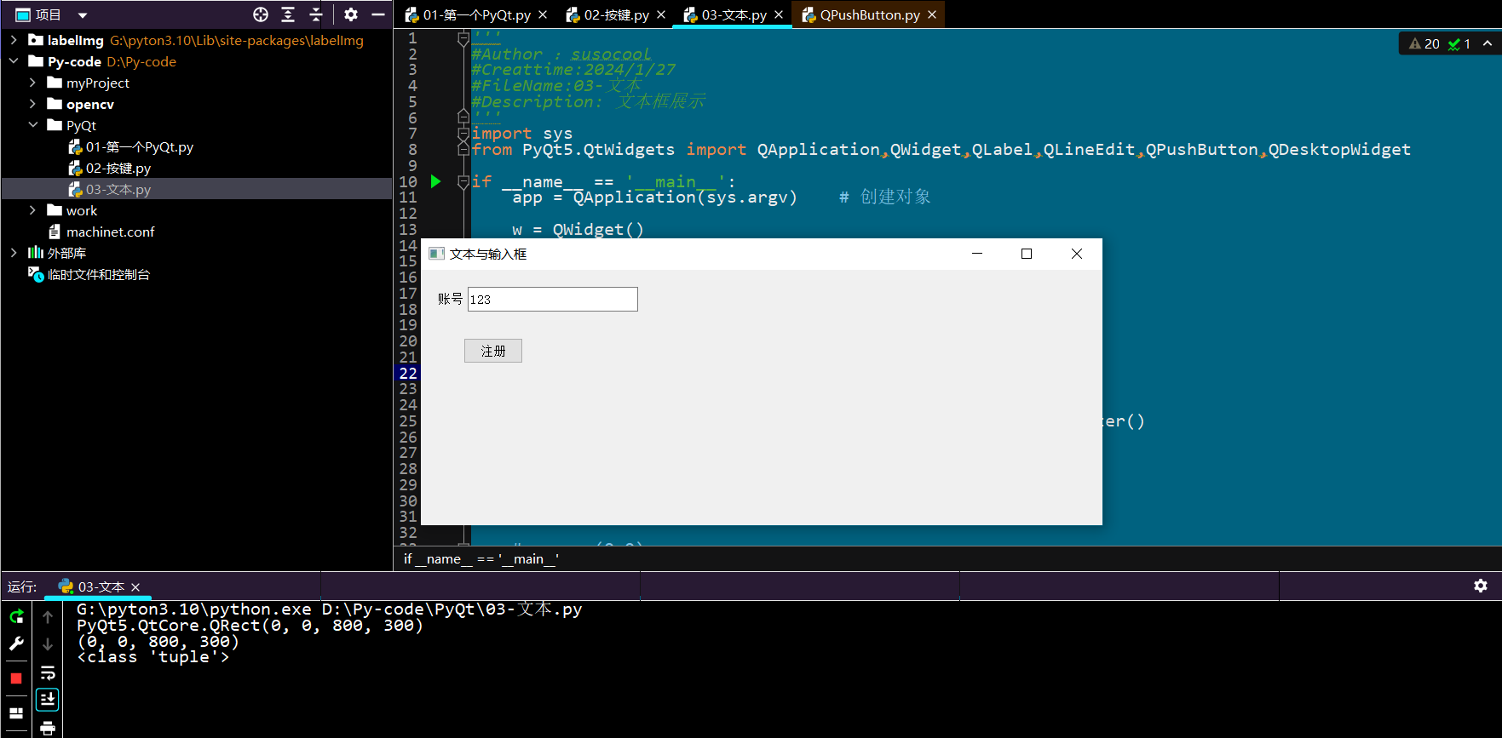Switch to QPushButton.py editor tab

860,14
